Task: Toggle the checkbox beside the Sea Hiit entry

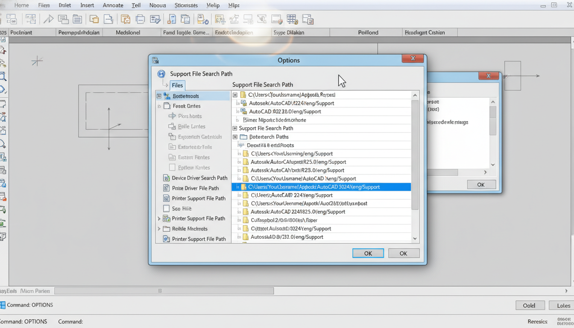Action: click(166, 208)
